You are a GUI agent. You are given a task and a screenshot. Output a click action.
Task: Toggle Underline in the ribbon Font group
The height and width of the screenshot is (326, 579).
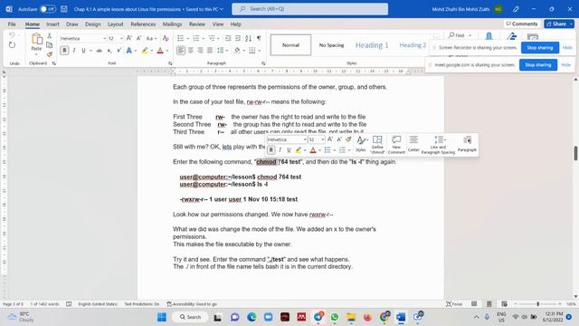click(x=83, y=51)
